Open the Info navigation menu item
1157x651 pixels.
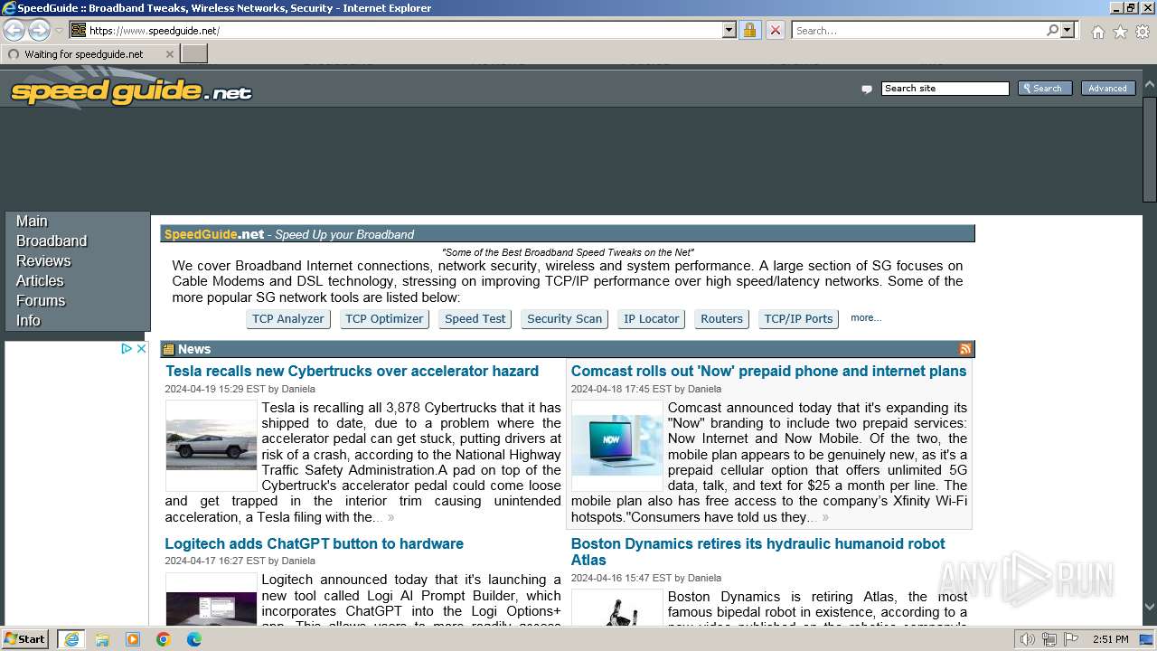28,321
